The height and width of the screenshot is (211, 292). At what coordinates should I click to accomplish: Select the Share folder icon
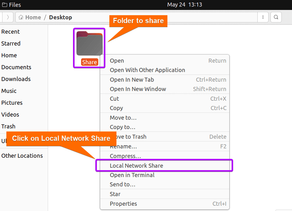(90, 43)
